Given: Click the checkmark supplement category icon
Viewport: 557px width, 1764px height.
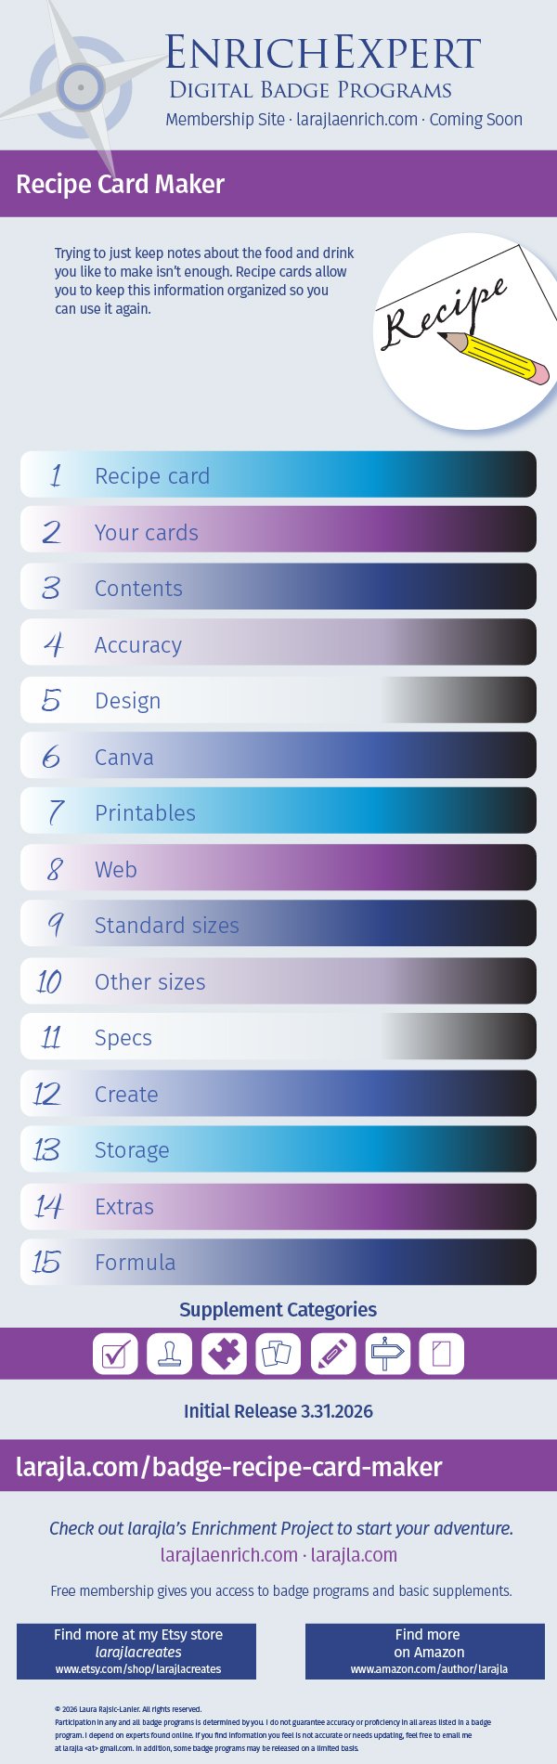Looking at the screenshot, I should [x=115, y=1354].
